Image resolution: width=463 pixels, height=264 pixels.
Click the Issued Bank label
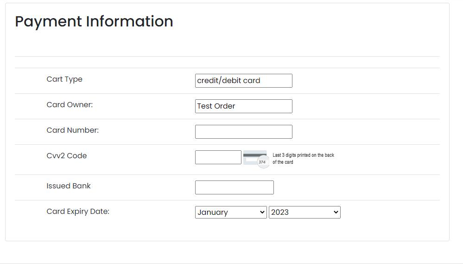click(x=69, y=186)
